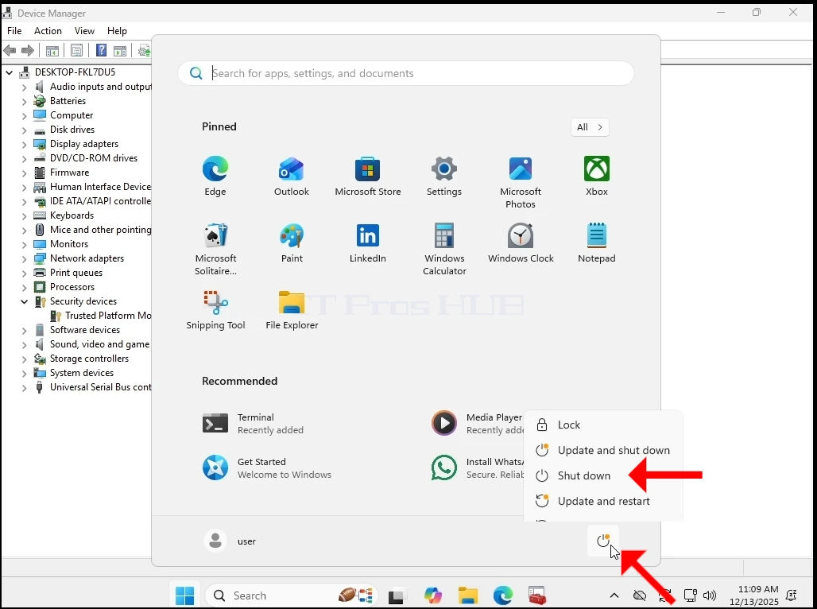This screenshot has height=609, width=817.
Task: Open the Help menu
Action: [x=117, y=31]
